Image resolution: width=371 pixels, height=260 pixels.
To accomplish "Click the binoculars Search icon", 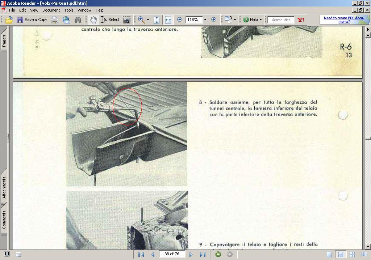I will (78, 20).
